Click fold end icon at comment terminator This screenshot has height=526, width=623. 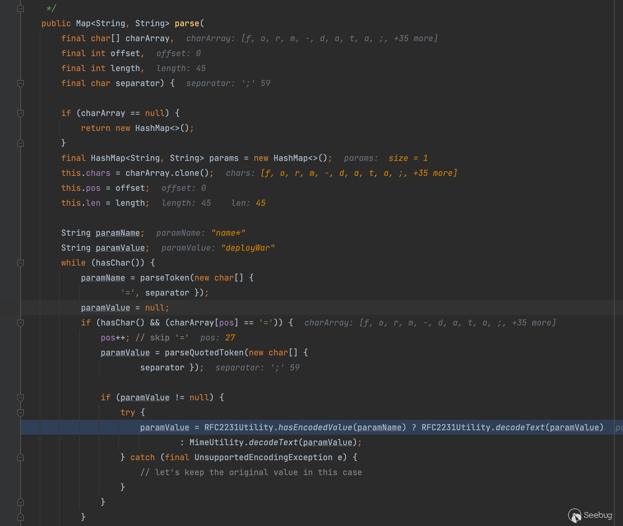click(x=21, y=8)
